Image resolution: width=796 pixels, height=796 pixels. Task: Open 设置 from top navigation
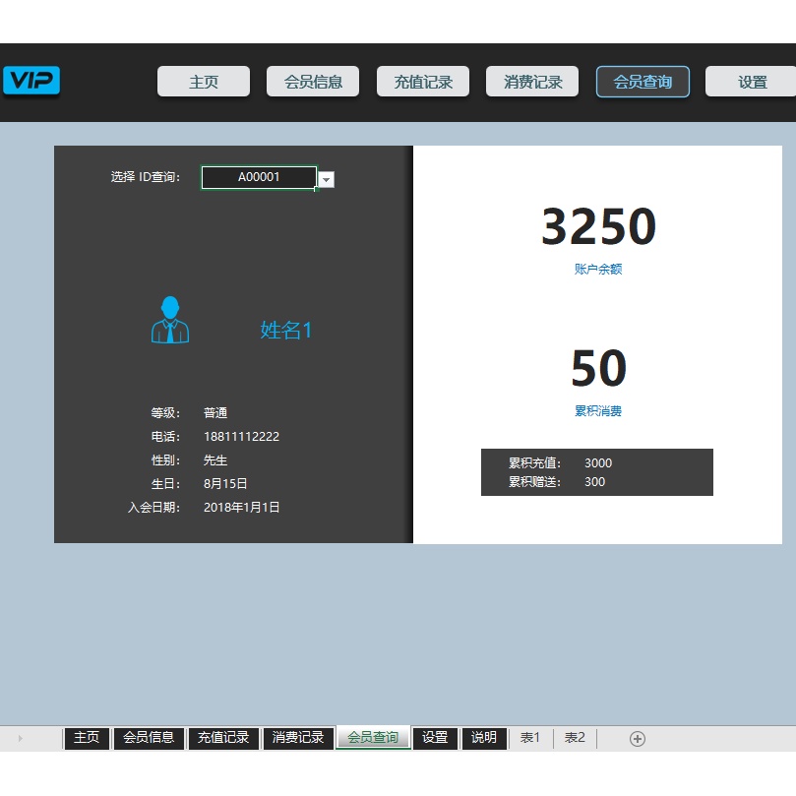(752, 82)
